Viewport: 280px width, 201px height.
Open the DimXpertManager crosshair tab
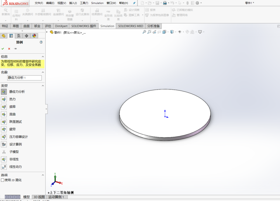pyautogui.click(x=27, y=36)
